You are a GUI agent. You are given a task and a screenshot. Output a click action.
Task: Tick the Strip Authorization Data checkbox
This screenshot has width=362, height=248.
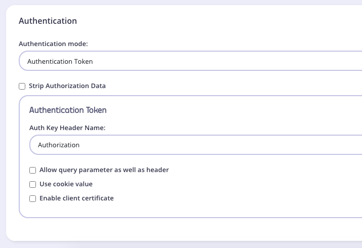(22, 86)
